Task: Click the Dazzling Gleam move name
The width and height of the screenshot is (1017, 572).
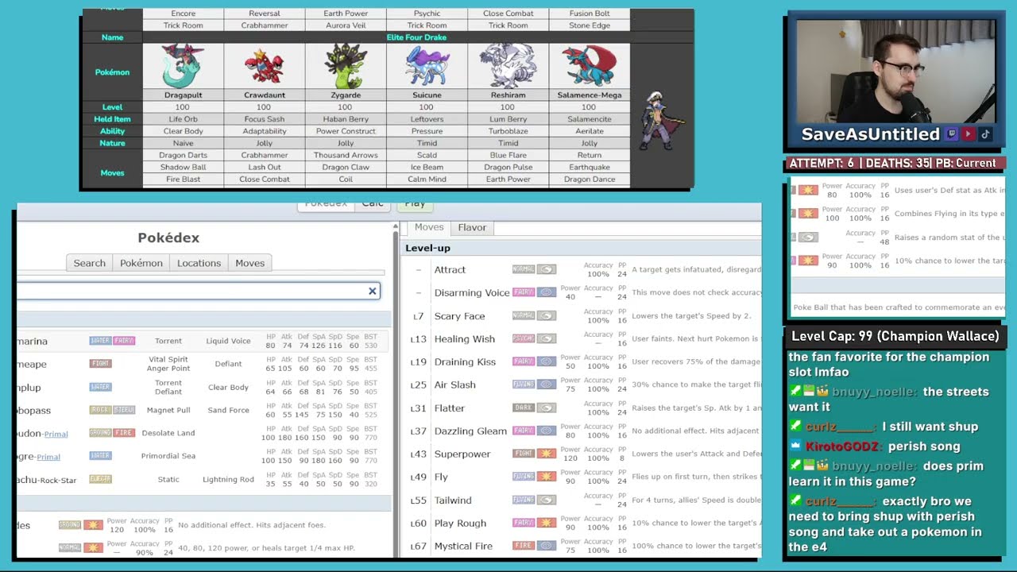Action: point(470,431)
